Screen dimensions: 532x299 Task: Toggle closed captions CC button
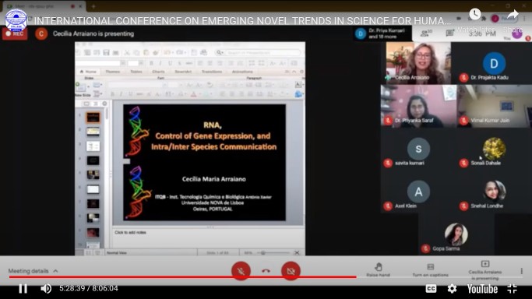point(431,289)
